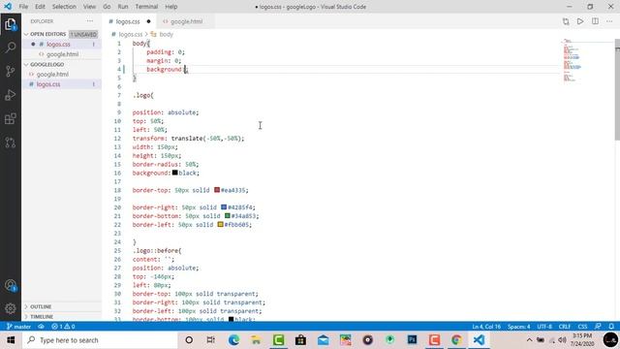Click the black swatch on background line
This screenshot has width=620, height=349.
[174, 173]
